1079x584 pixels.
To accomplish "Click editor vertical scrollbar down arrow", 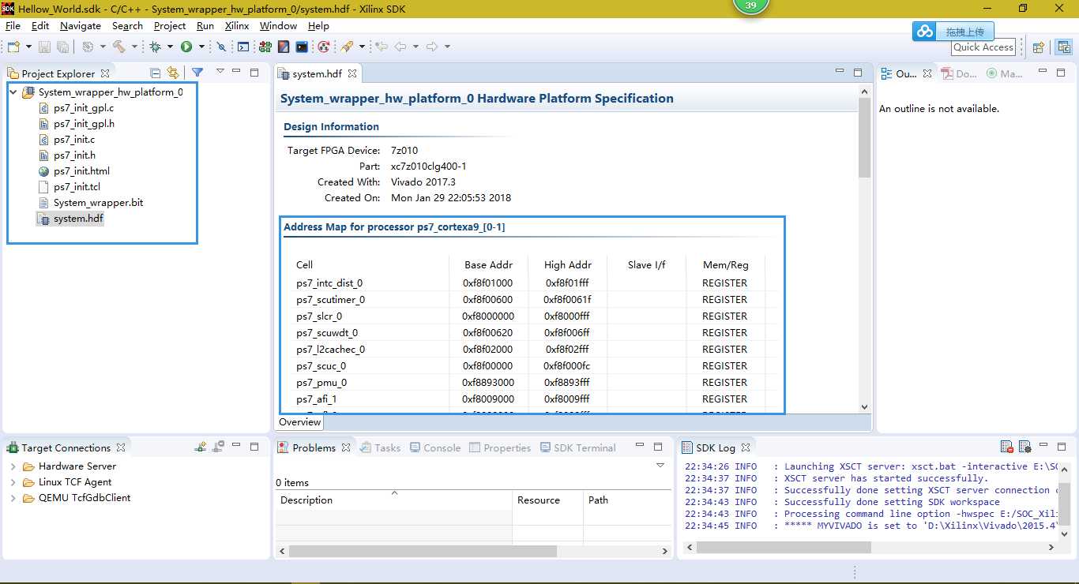I will click(864, 407).
